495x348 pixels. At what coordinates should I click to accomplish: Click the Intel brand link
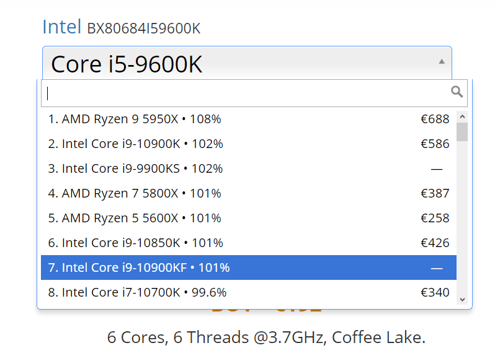pos(62,27)
